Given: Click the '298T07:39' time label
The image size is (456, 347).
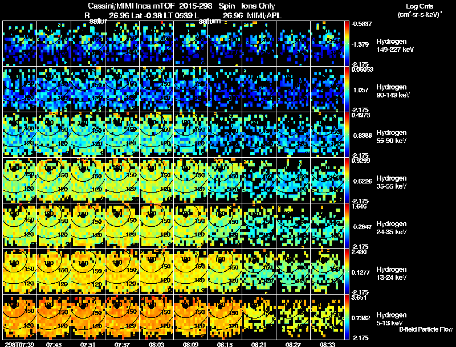Looking at the screenshot, I should (19, 344).
